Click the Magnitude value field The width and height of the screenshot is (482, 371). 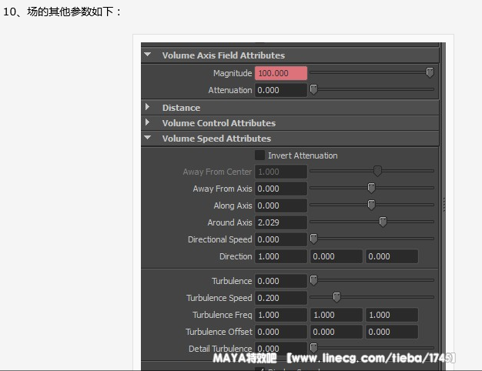click(x=281, y=73)
